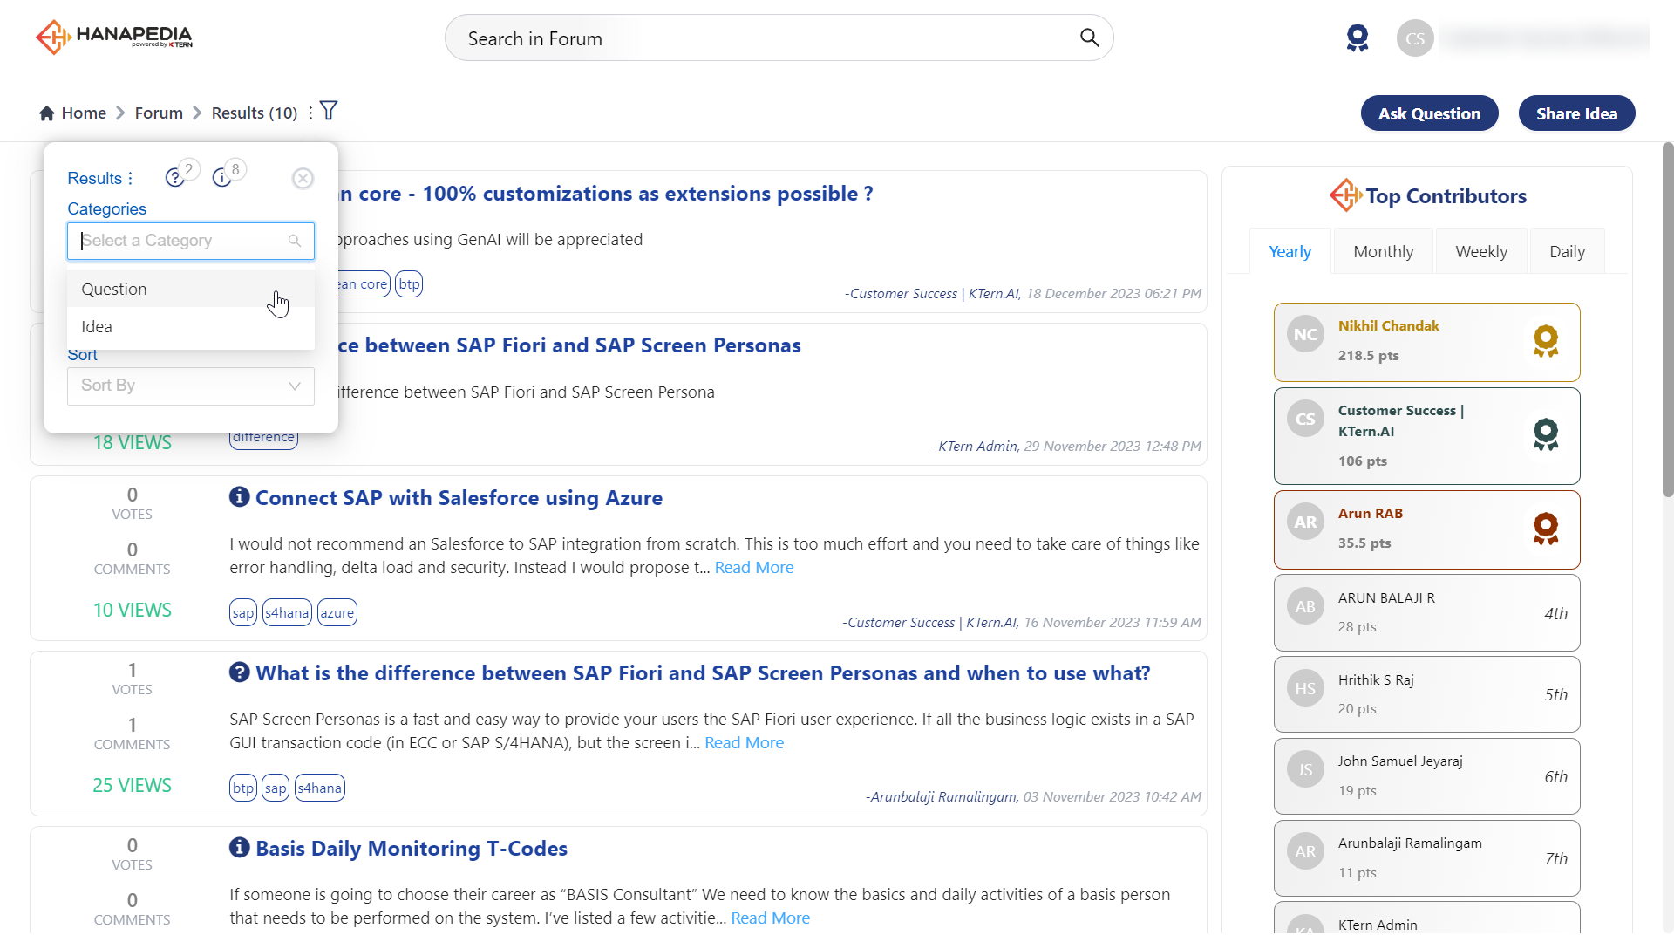Open the filter funnel icon
The image size is (1674, 942).
point(329,111)
